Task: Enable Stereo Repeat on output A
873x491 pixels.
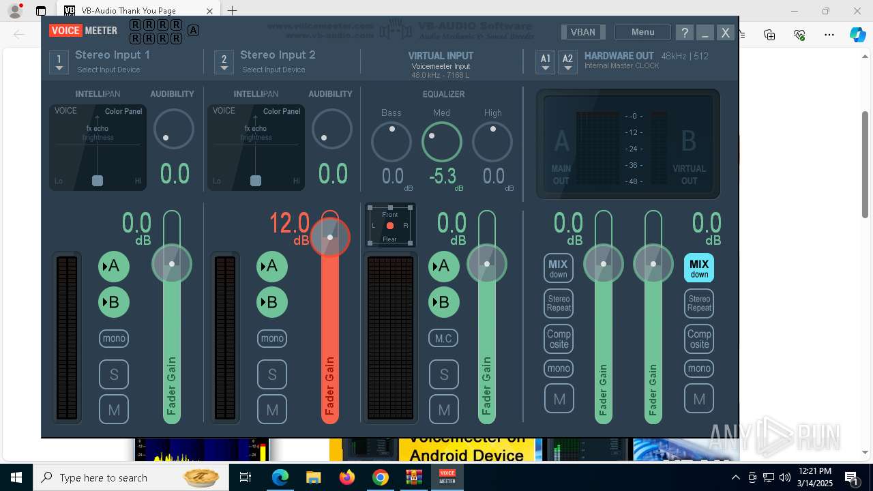Action: point(559,303)
